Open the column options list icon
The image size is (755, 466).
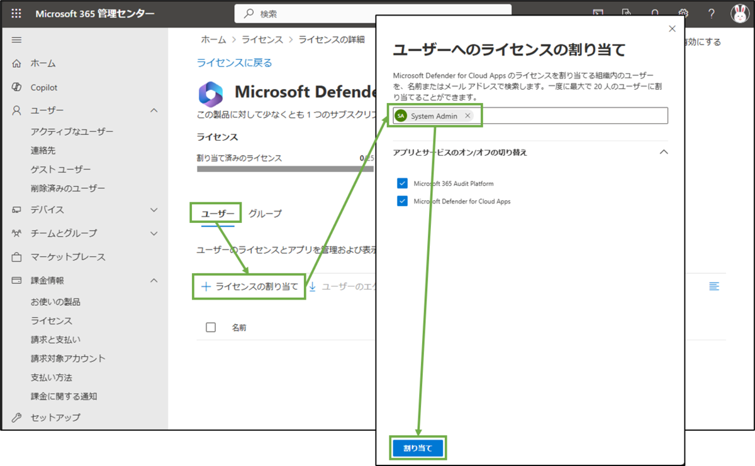[x=714, y=286]
